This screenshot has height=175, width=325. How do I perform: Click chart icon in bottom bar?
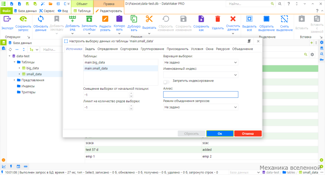click(4, 166)
